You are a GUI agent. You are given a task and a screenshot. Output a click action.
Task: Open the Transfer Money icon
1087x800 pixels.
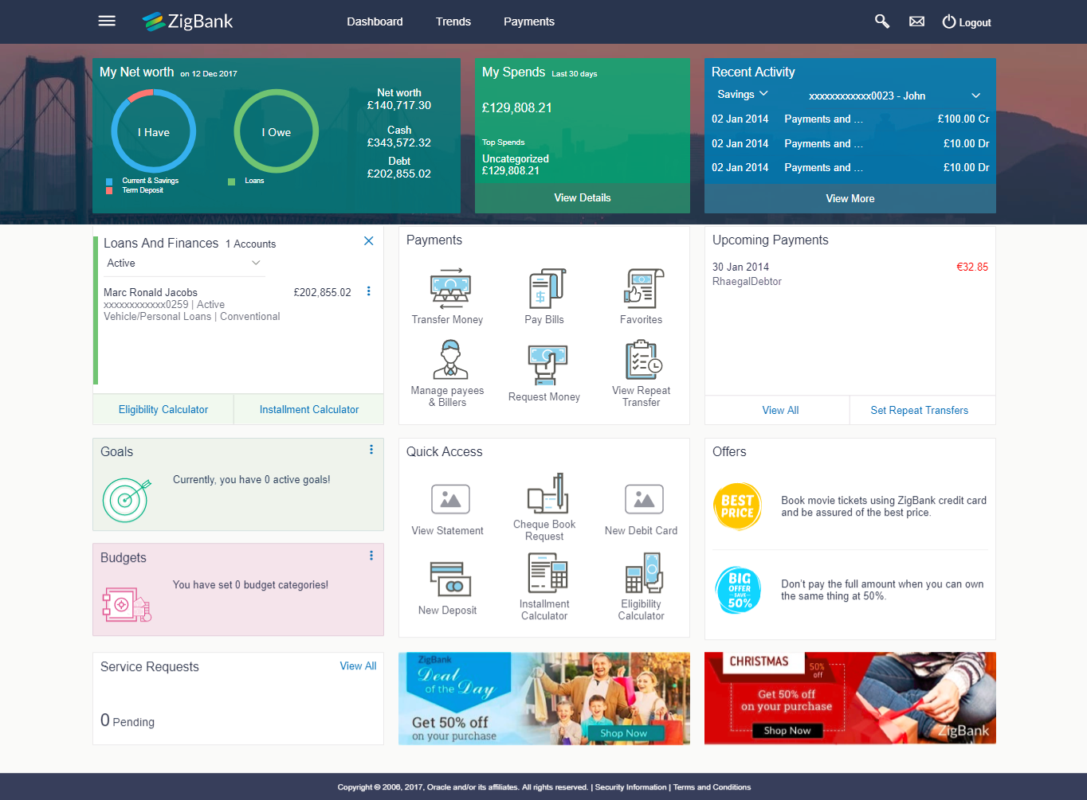(450, 289)
